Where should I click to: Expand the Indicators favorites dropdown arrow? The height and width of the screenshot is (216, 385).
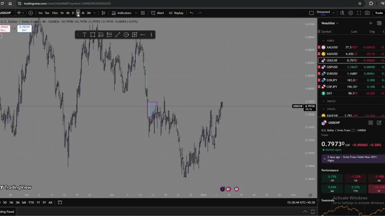(x=136, y=13)
